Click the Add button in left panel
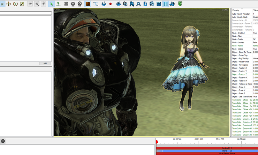 point(45,64)
